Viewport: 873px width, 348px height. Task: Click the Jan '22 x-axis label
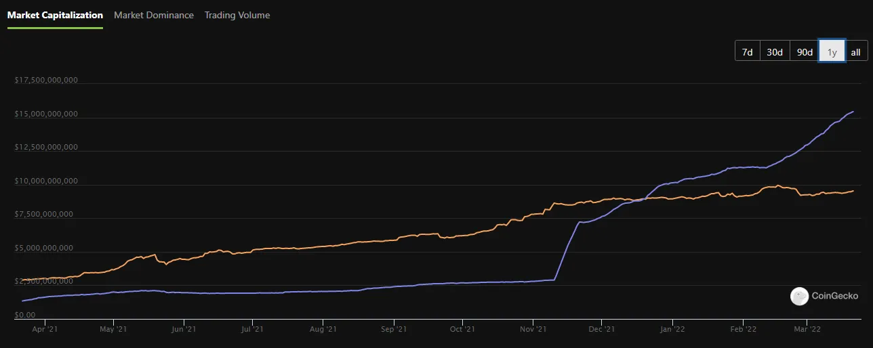tap(672, 329)
